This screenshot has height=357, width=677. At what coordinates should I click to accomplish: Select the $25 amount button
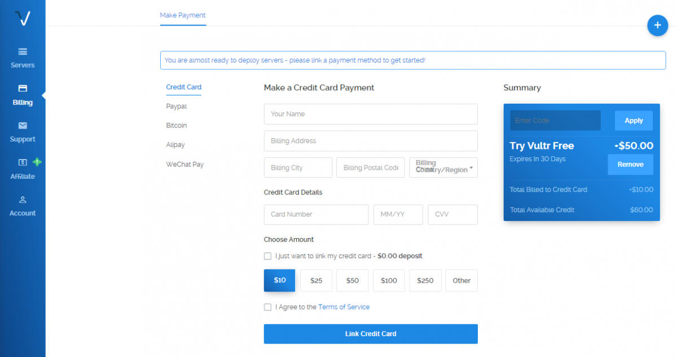(316, 280)
